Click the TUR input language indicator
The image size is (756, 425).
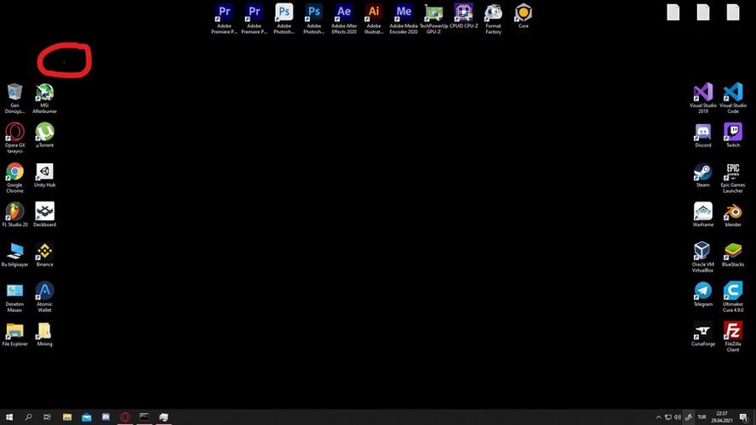click(x=702, y=417)
